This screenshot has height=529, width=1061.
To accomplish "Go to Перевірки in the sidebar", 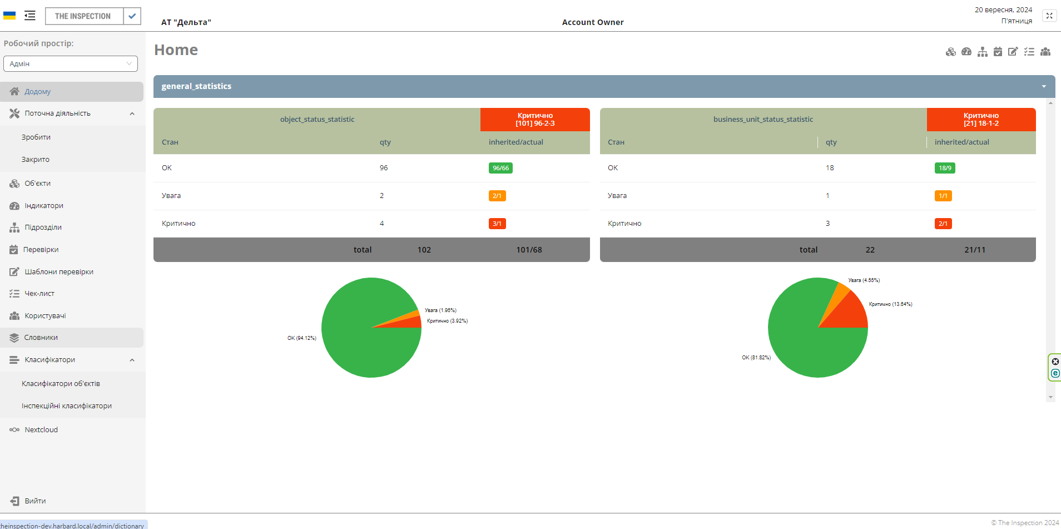I will [41, 250].
